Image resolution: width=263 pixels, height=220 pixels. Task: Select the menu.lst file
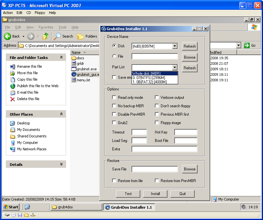[x=81, y=80]
